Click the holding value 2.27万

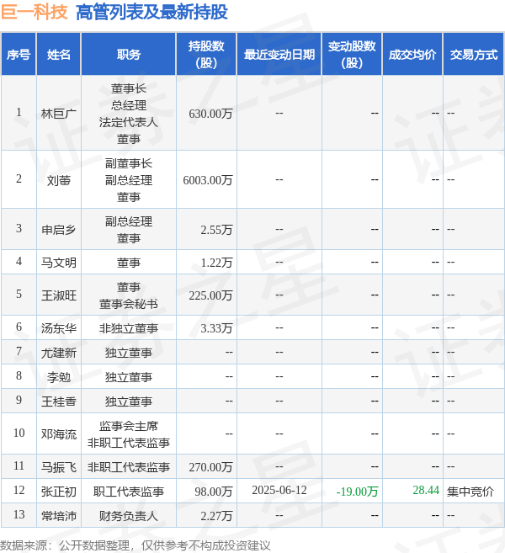pyautogui.click(x=216, y=516)
